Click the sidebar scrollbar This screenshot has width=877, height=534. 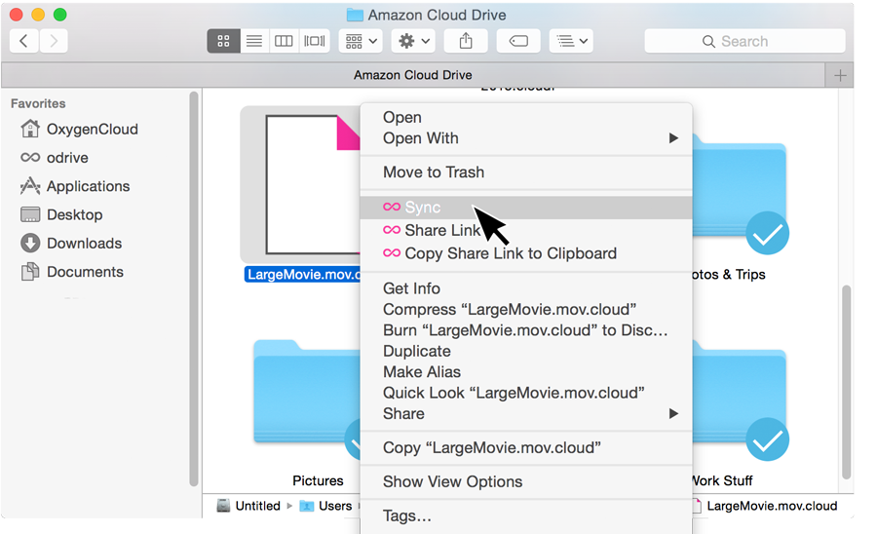pyautogui.click(x=194, y=289)
